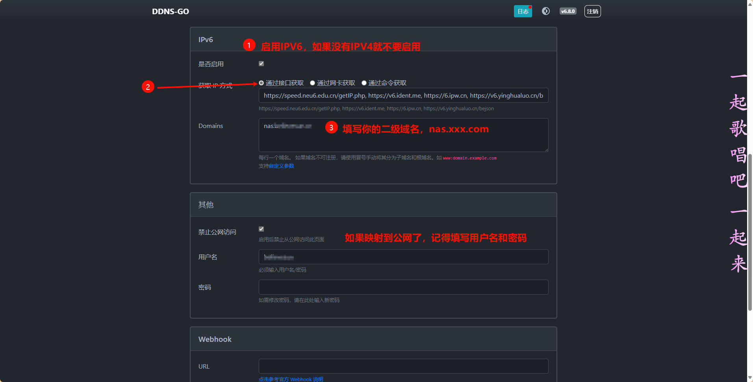Click the Webhook section header

tap(215, 339)
